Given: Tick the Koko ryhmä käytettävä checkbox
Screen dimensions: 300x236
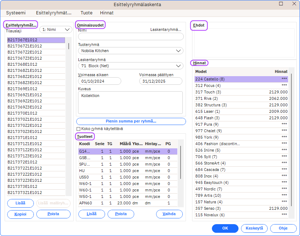Looking at the screenshot, I should [x=78, y=129].
